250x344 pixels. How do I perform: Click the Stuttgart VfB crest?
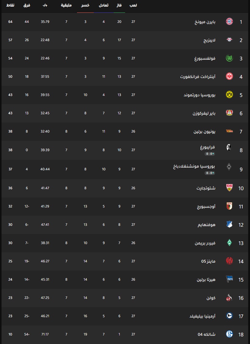229,188
